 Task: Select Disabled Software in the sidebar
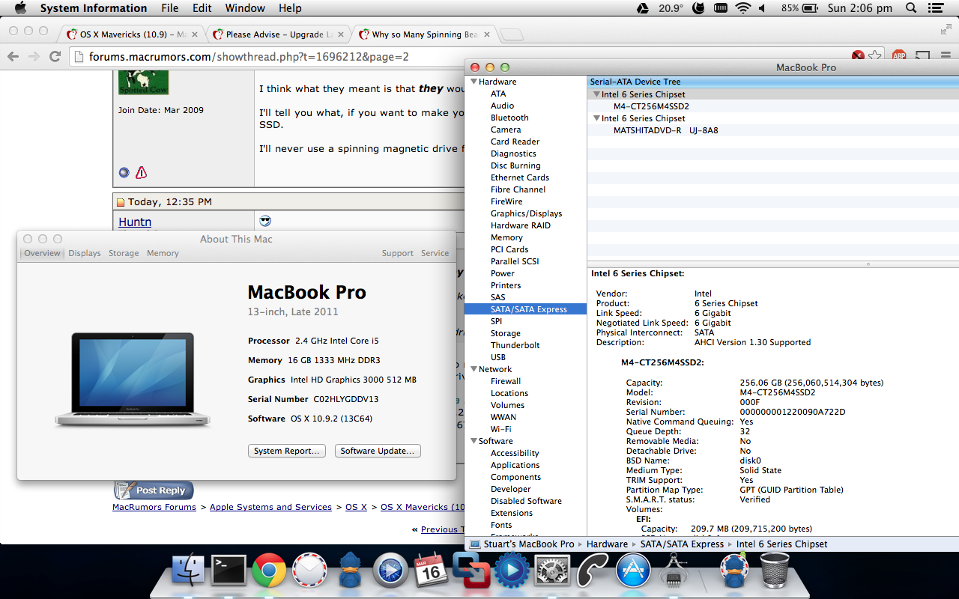point(525,501)
